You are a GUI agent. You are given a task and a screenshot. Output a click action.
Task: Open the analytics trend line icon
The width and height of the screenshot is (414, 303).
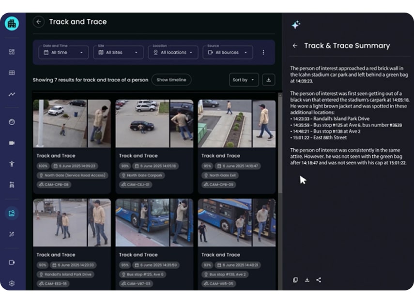click(12, 94)
